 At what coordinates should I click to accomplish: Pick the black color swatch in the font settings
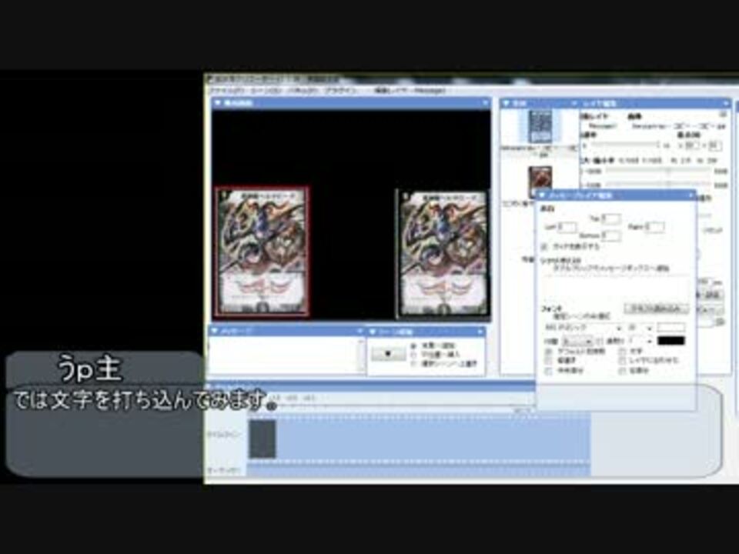coord(670,341)
